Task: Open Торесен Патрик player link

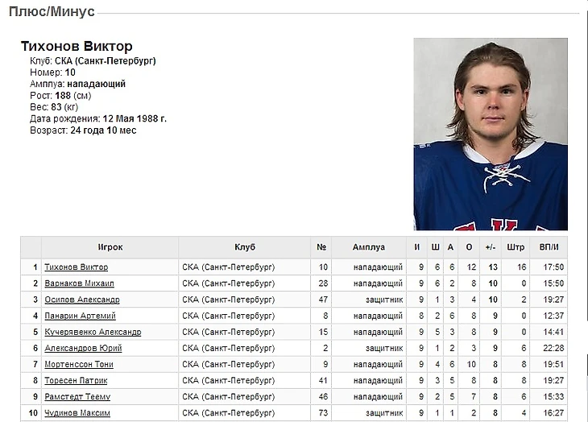Action: pyautogui.click(x=76, y=380)
